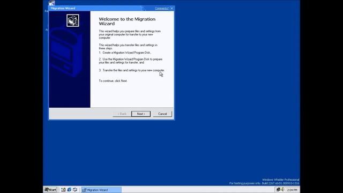Screen dimensions: 343x193
Task: Launch Internet Explorer from Quick Launch
Action: pyautogui.click(x=69, y=190)
